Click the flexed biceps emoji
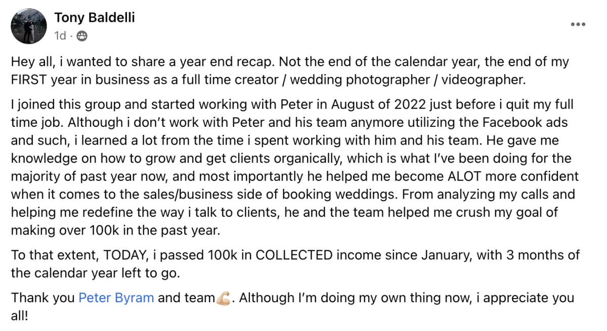 (x=223, y=298)
